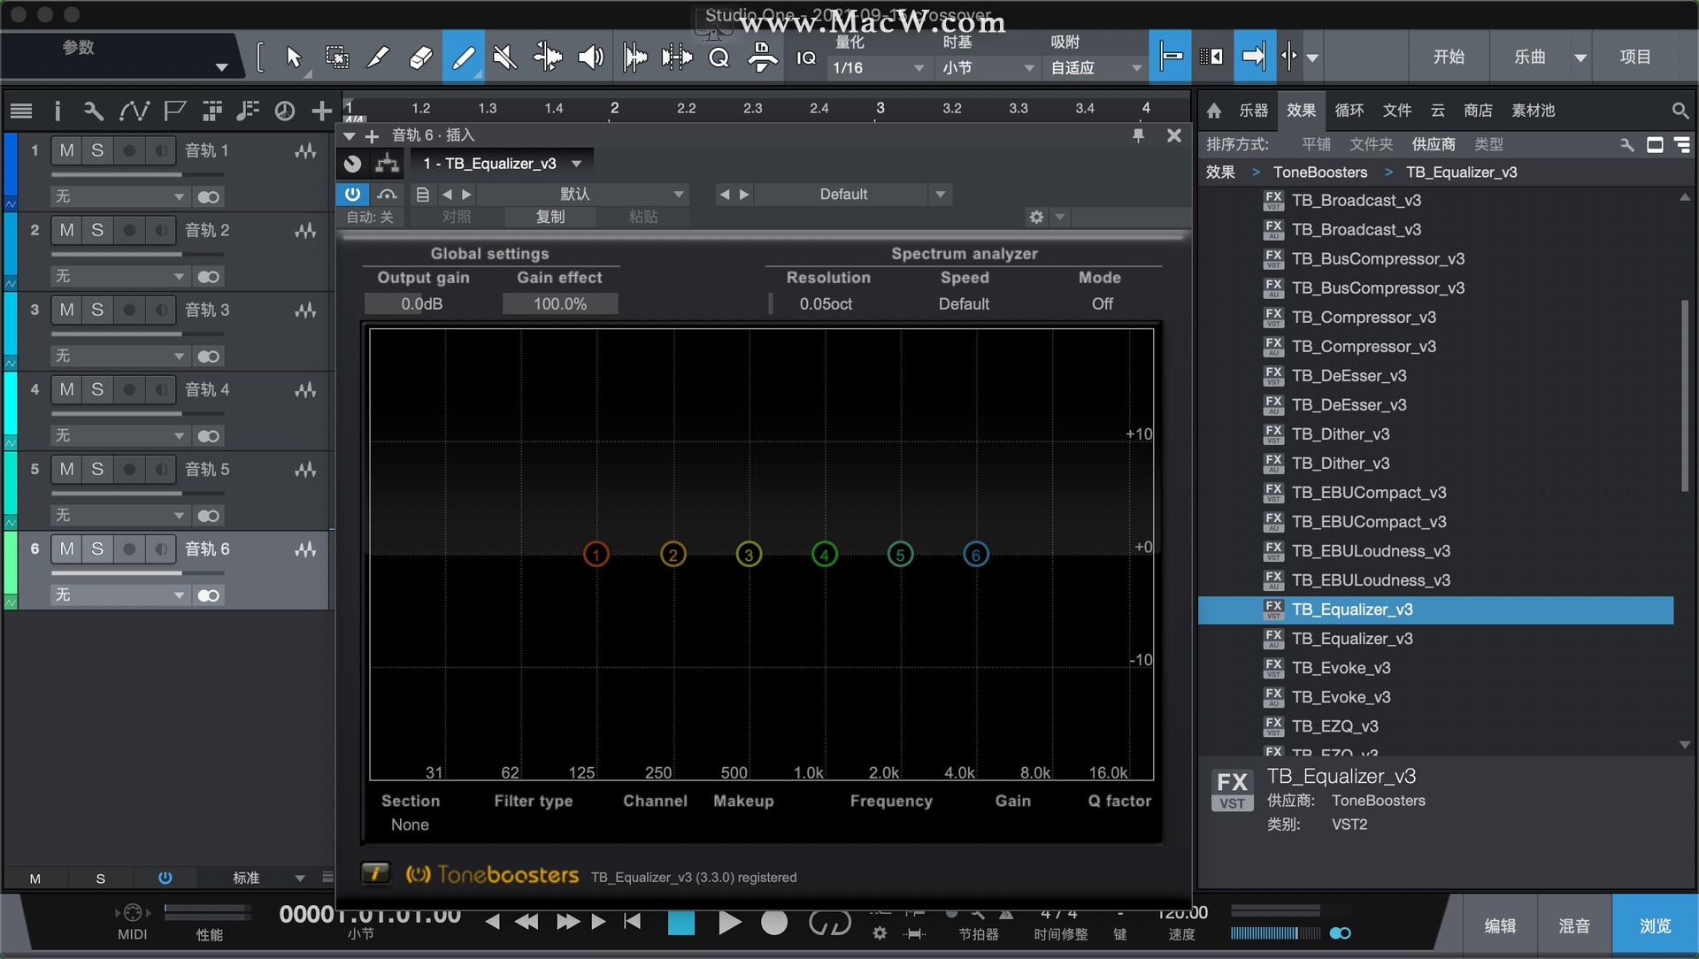Viewport: 1699px width, 959px height.
Task: Select the Split (knife) tool
Action: pyautogui.click(x=378, y=58)
